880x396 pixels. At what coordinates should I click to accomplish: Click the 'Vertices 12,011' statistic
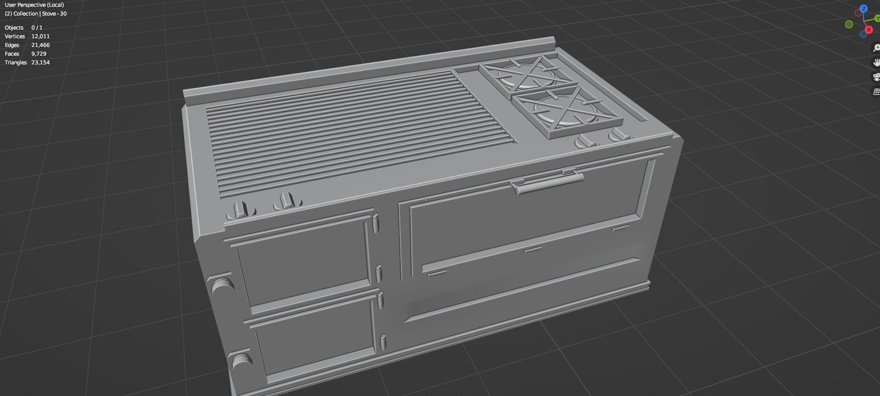27,36
